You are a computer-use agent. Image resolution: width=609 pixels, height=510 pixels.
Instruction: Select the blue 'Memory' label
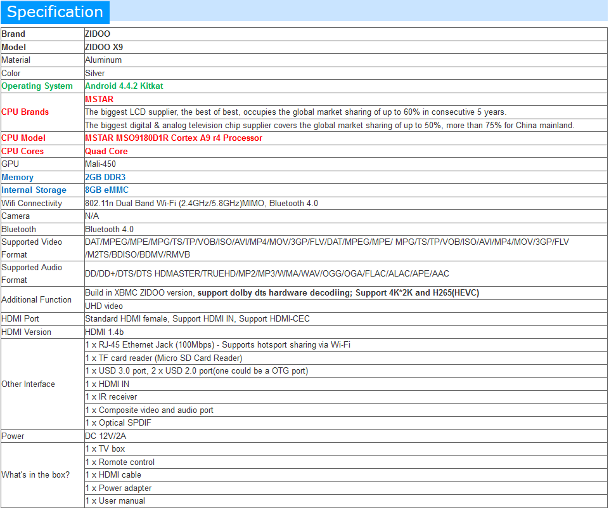[18, 177]
